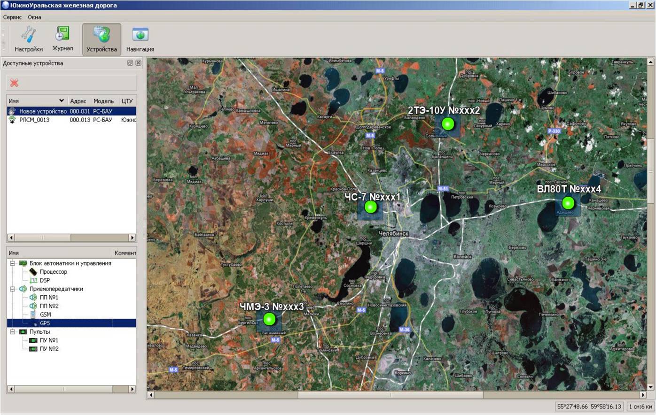Click the Модель column header
The width and height of the screenshot is (656, 415).
(103, 101)
